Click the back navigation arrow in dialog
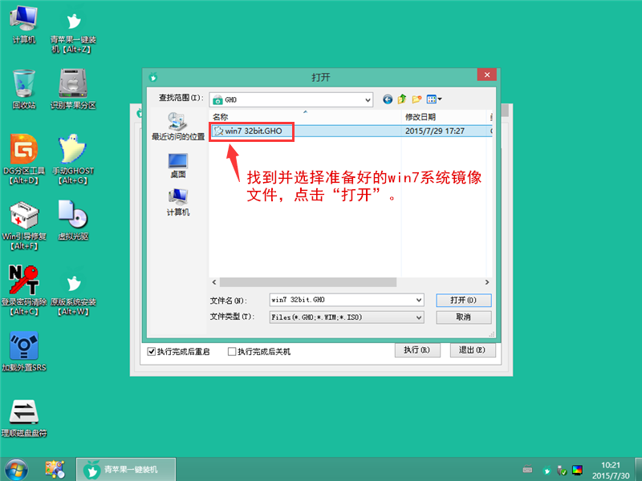Viewport: 642px width, 481px height. 388,99
